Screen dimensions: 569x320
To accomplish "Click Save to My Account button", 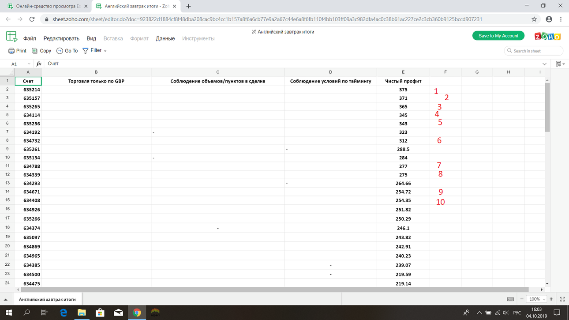I will point(498,36).
